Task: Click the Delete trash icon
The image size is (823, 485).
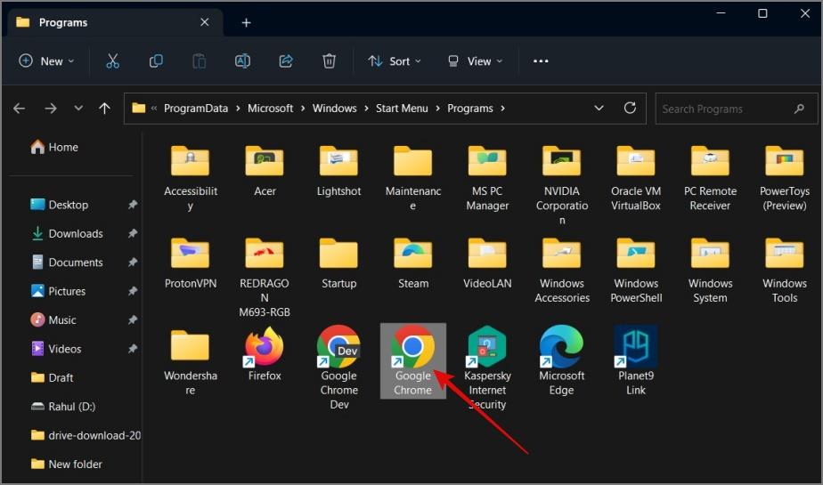Action: [x=329, y=61]
